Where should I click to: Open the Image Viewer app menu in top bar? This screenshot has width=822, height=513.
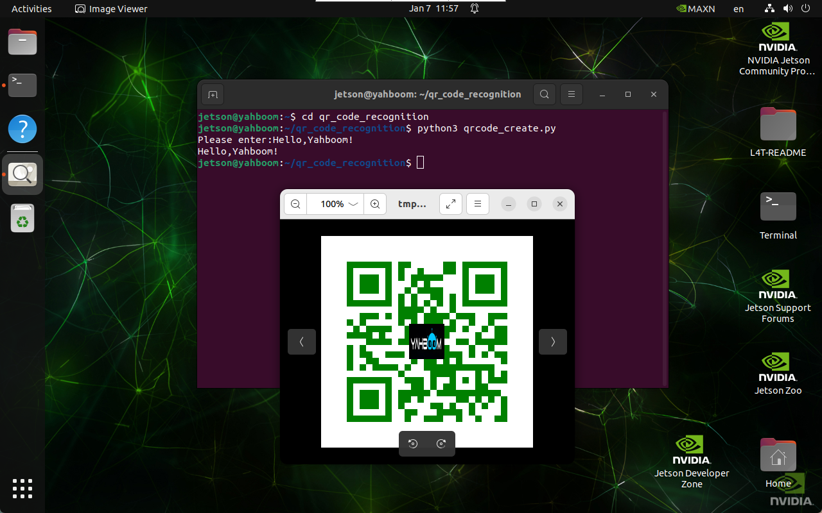(112, 8)
